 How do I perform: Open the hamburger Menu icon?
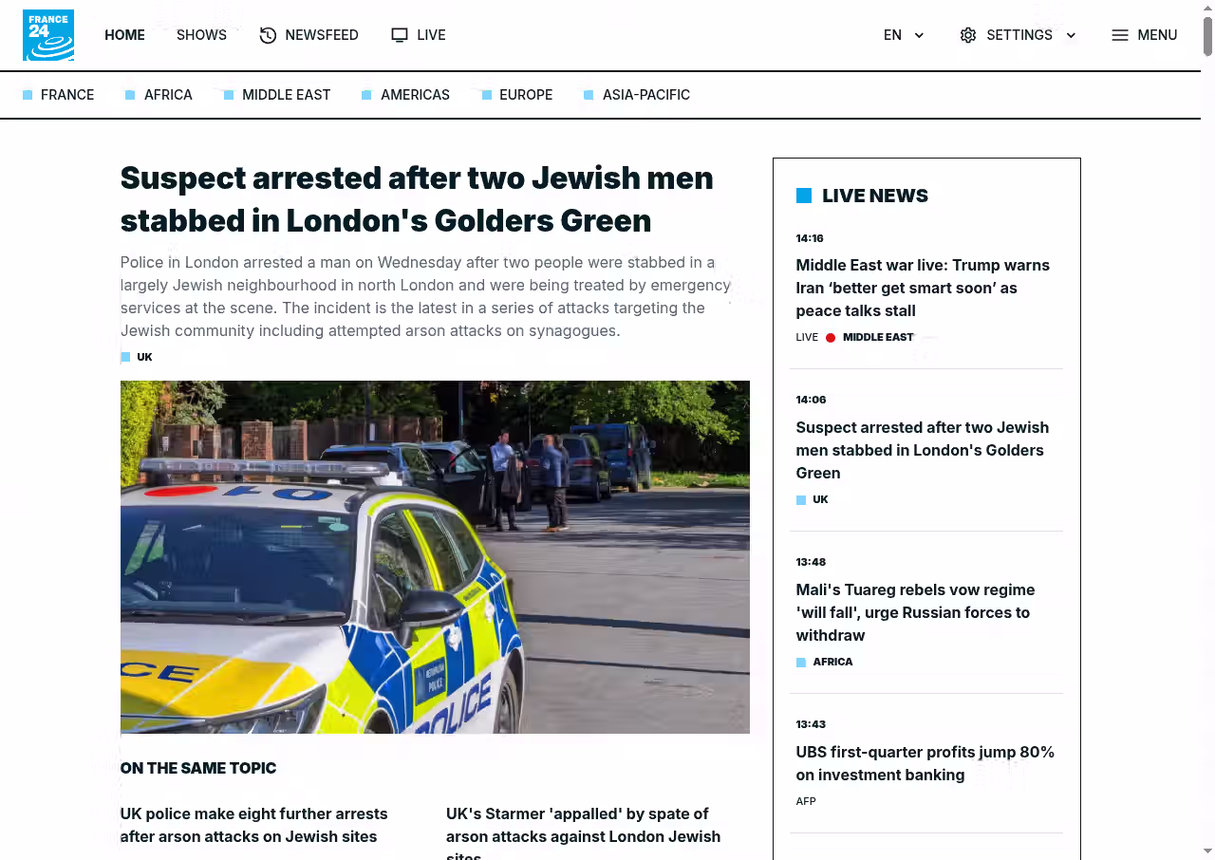tap(1120, 35)
